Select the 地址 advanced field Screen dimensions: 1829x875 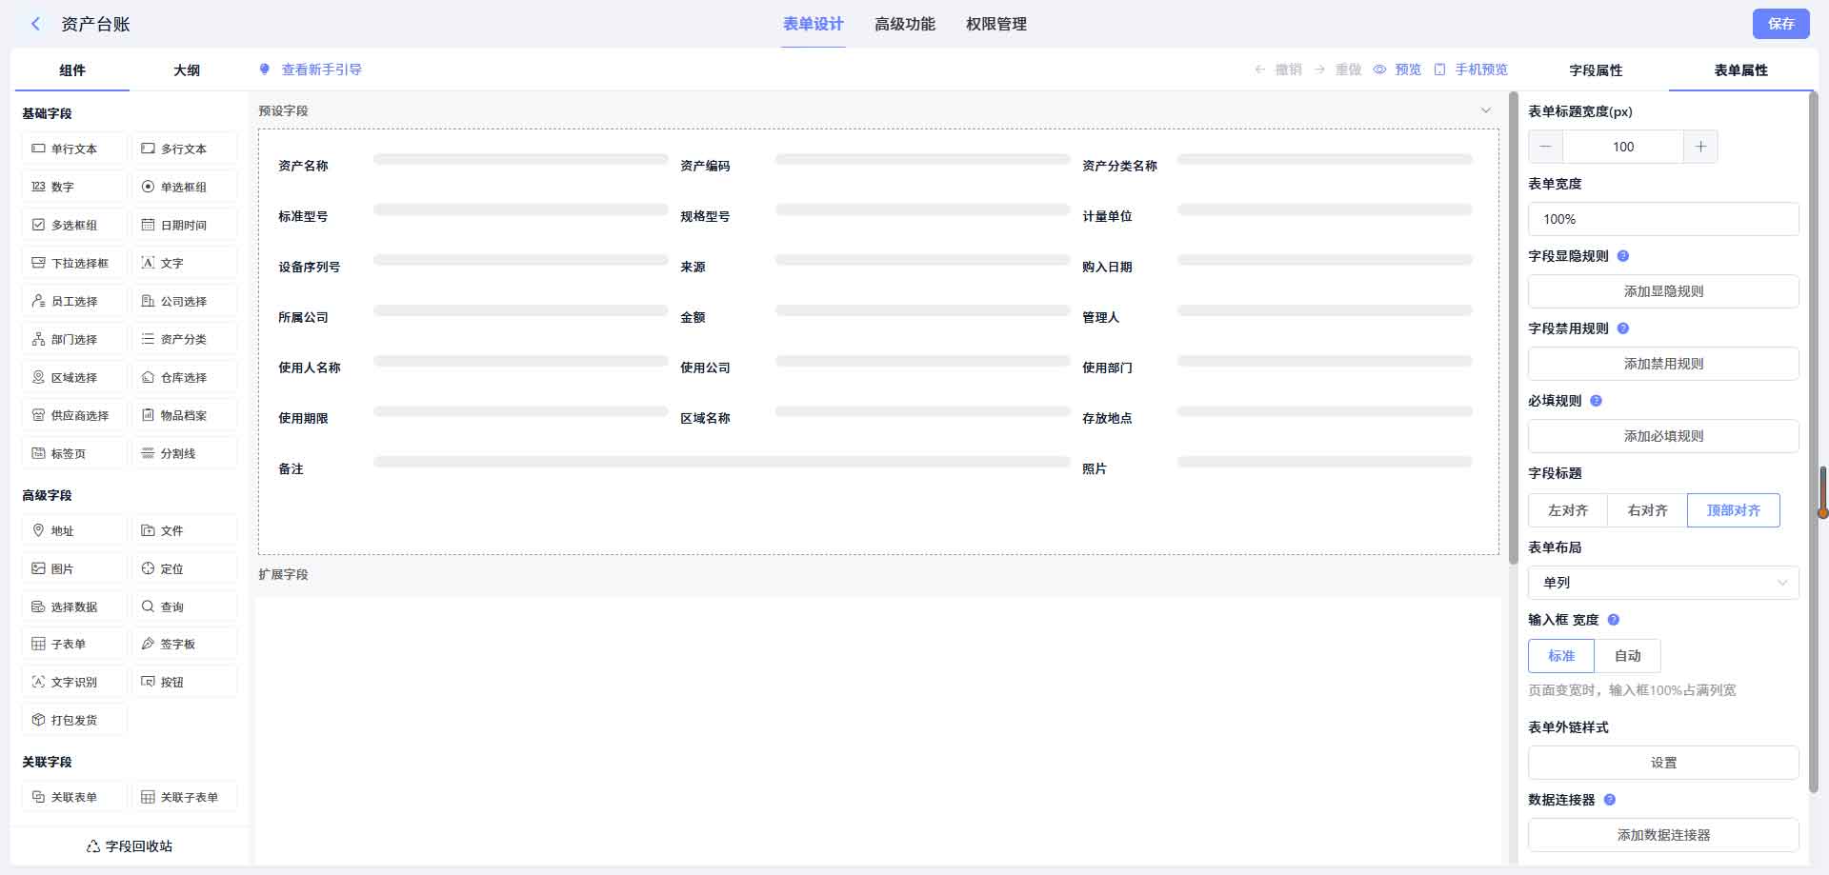(x=74, y=530)
